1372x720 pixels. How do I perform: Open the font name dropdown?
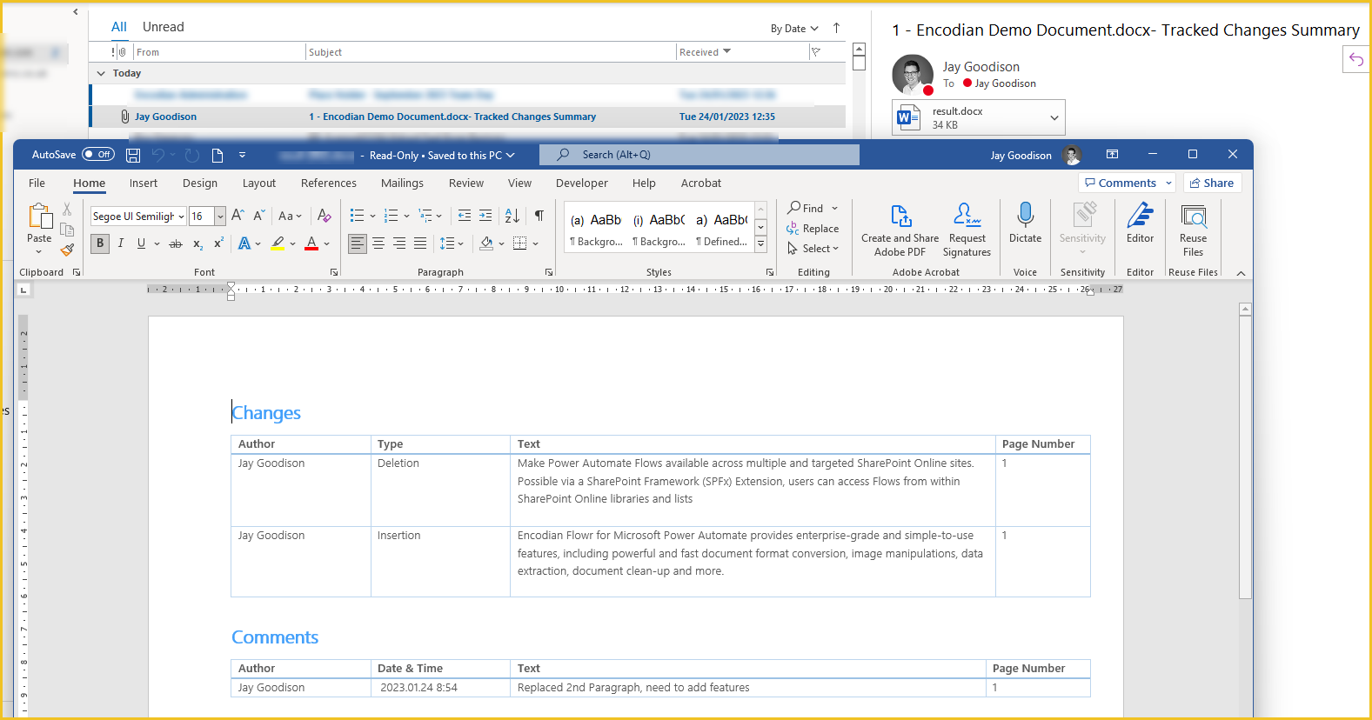[181, 217]
